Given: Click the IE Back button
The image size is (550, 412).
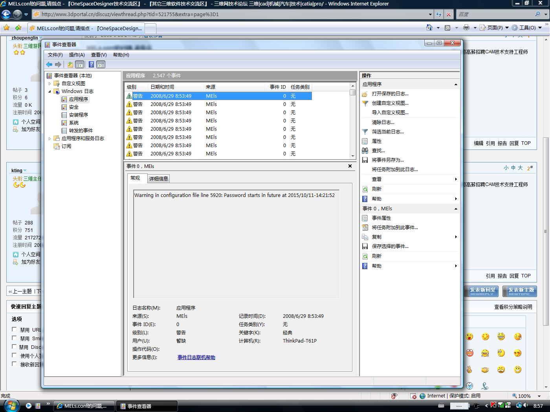Looking at the screenshot, I should pyautogui.click(x=6, y=15).
